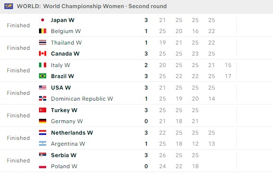This screenshot has height=173, width=273.
Task: Click Finished status of Turkey vs Germany match
Action: [18, 115]
